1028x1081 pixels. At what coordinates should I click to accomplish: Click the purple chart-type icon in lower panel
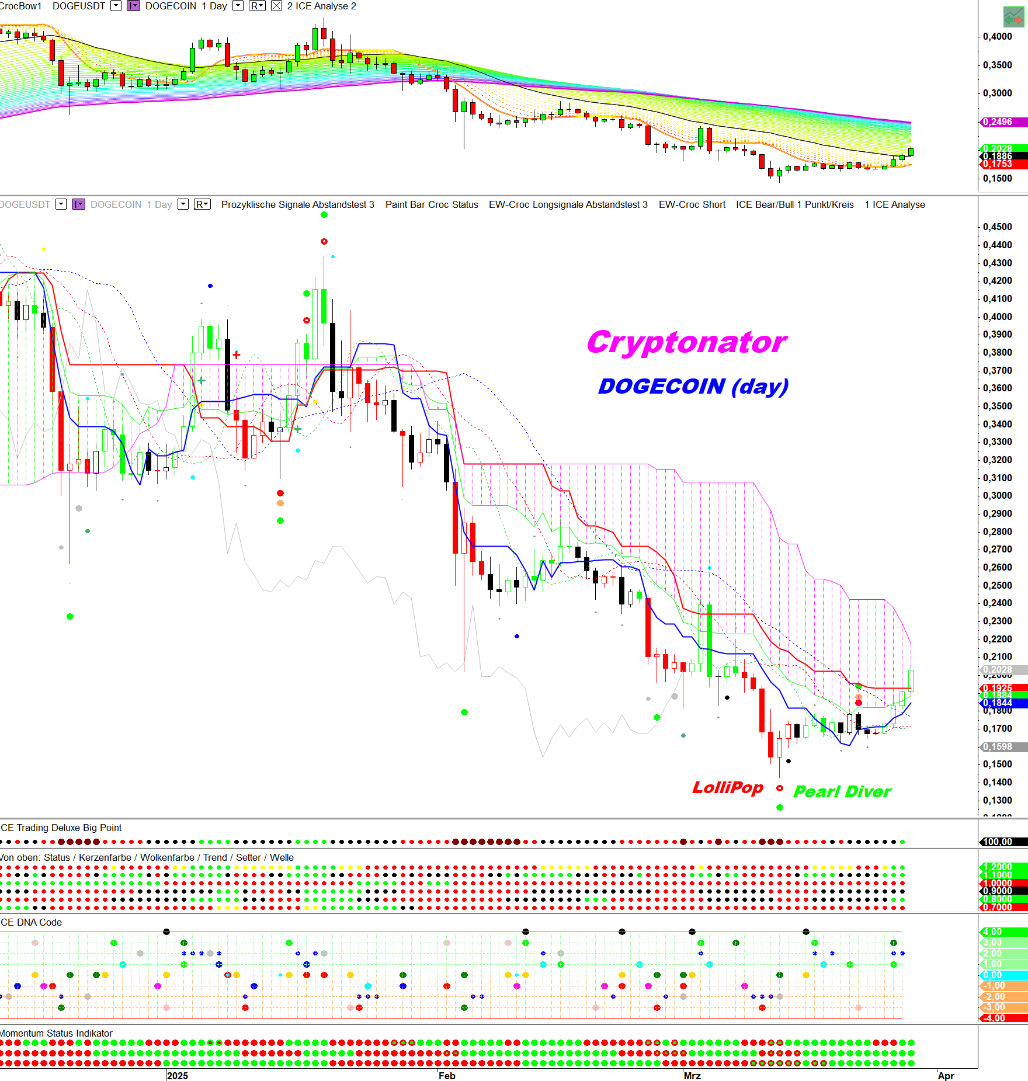coord(78,204)
